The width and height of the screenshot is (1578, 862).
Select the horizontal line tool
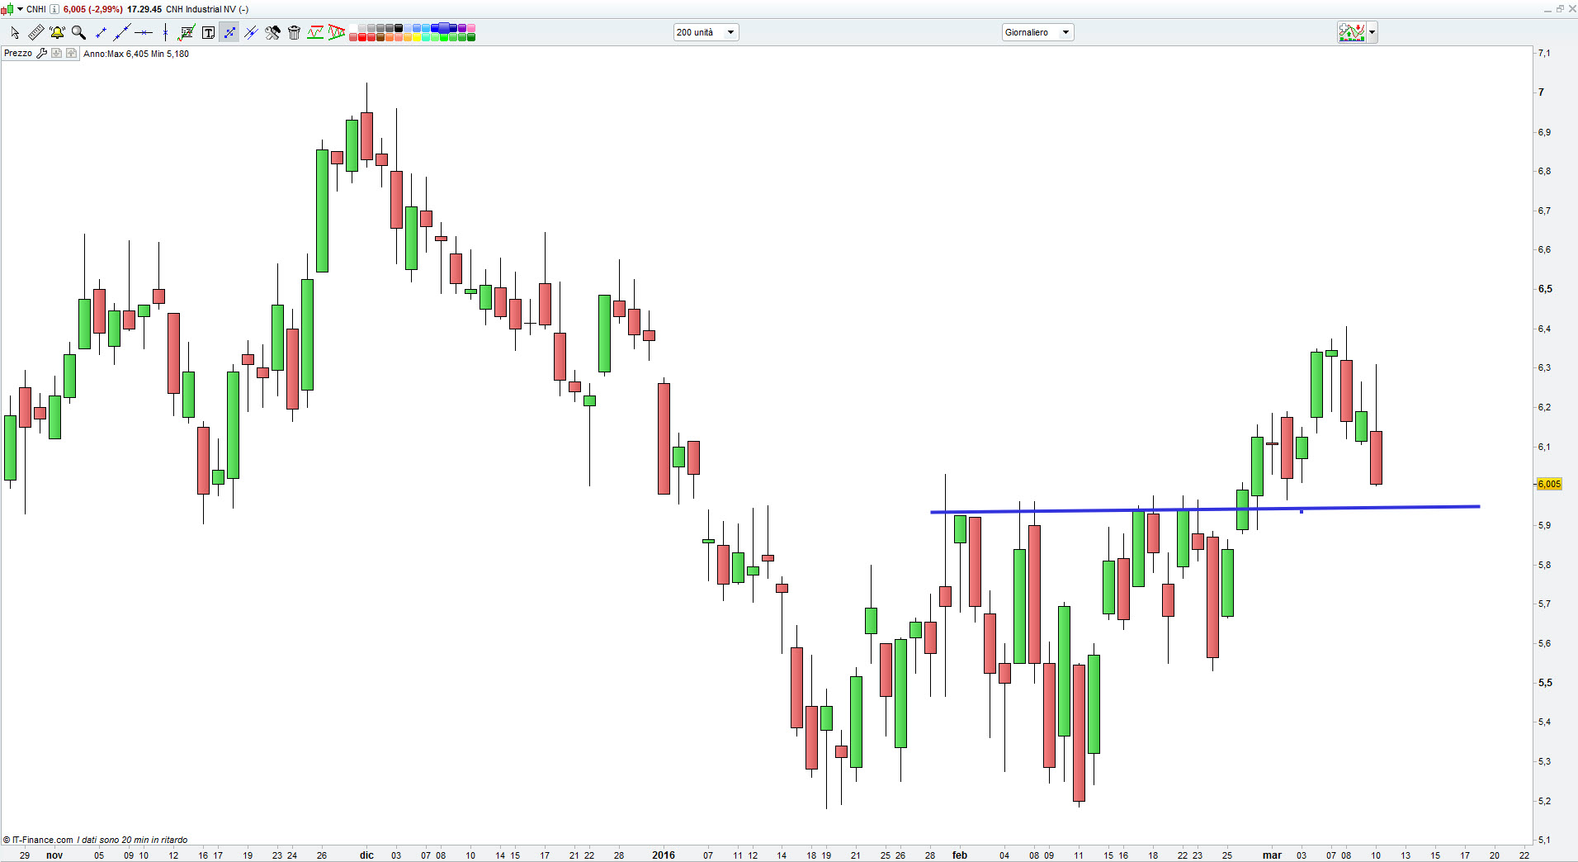tap(144, 32)
